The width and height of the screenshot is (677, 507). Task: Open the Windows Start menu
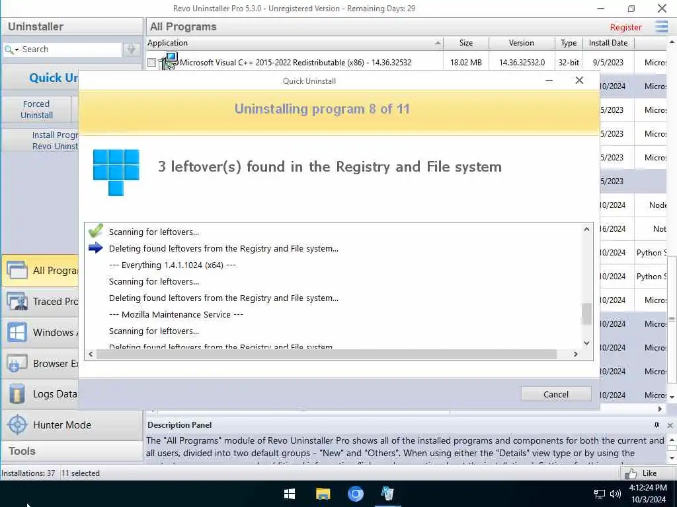(x=290, y=494)
